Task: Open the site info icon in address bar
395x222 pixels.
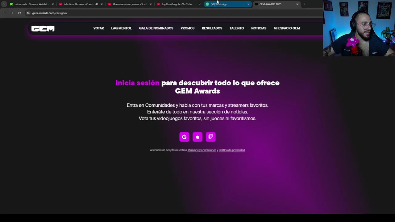Action: pyautogui.click(x=28, y=13)
